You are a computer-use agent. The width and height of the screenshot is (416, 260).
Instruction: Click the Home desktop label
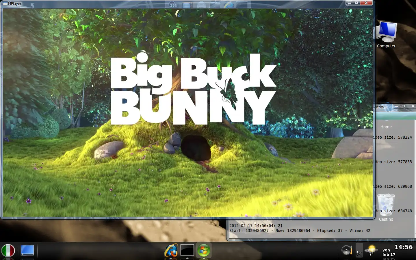(x=386, y=127)
